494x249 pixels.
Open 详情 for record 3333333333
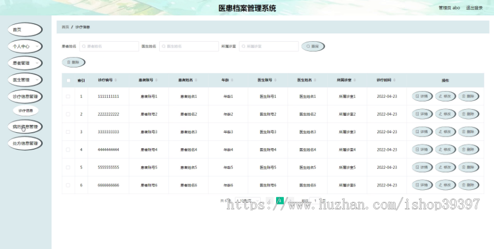click(x=422, y=132)
